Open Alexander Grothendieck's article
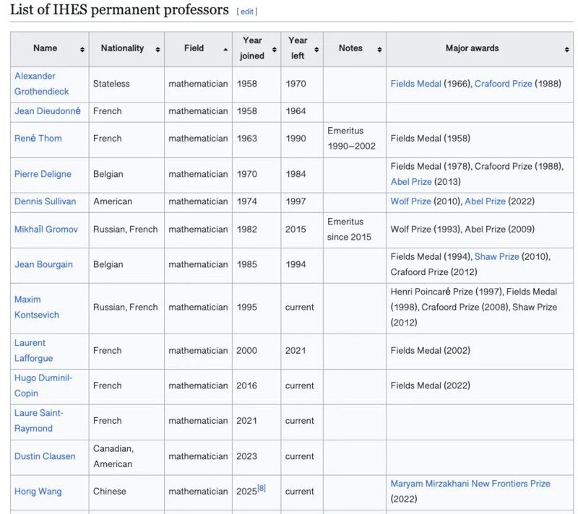This screenshot has height=514, width=578. (42, 84)
